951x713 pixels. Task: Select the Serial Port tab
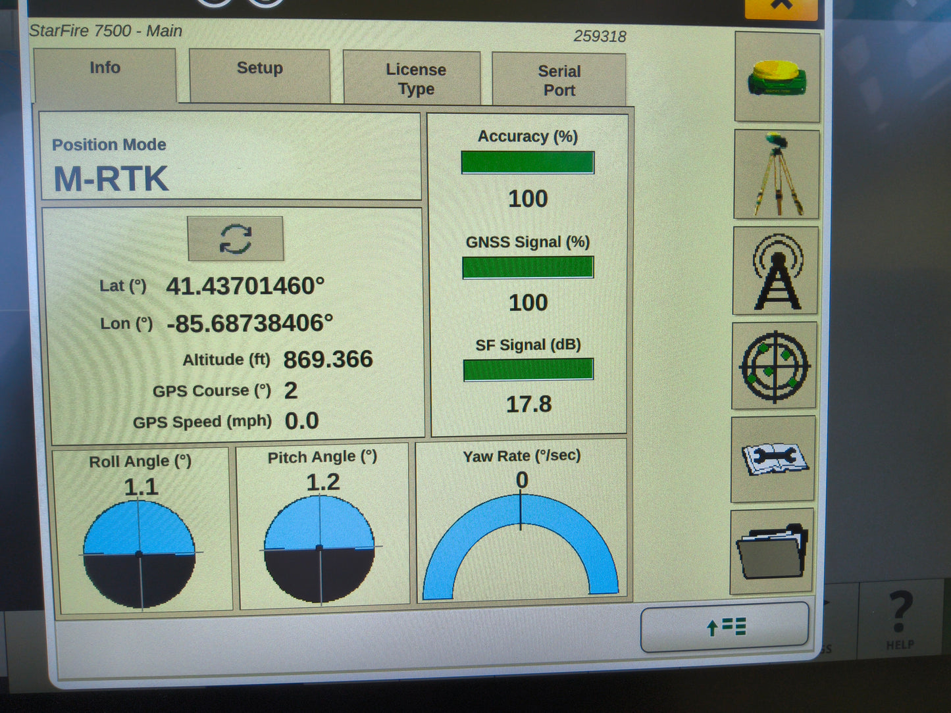pyautogui.click(x=559, y=79)
